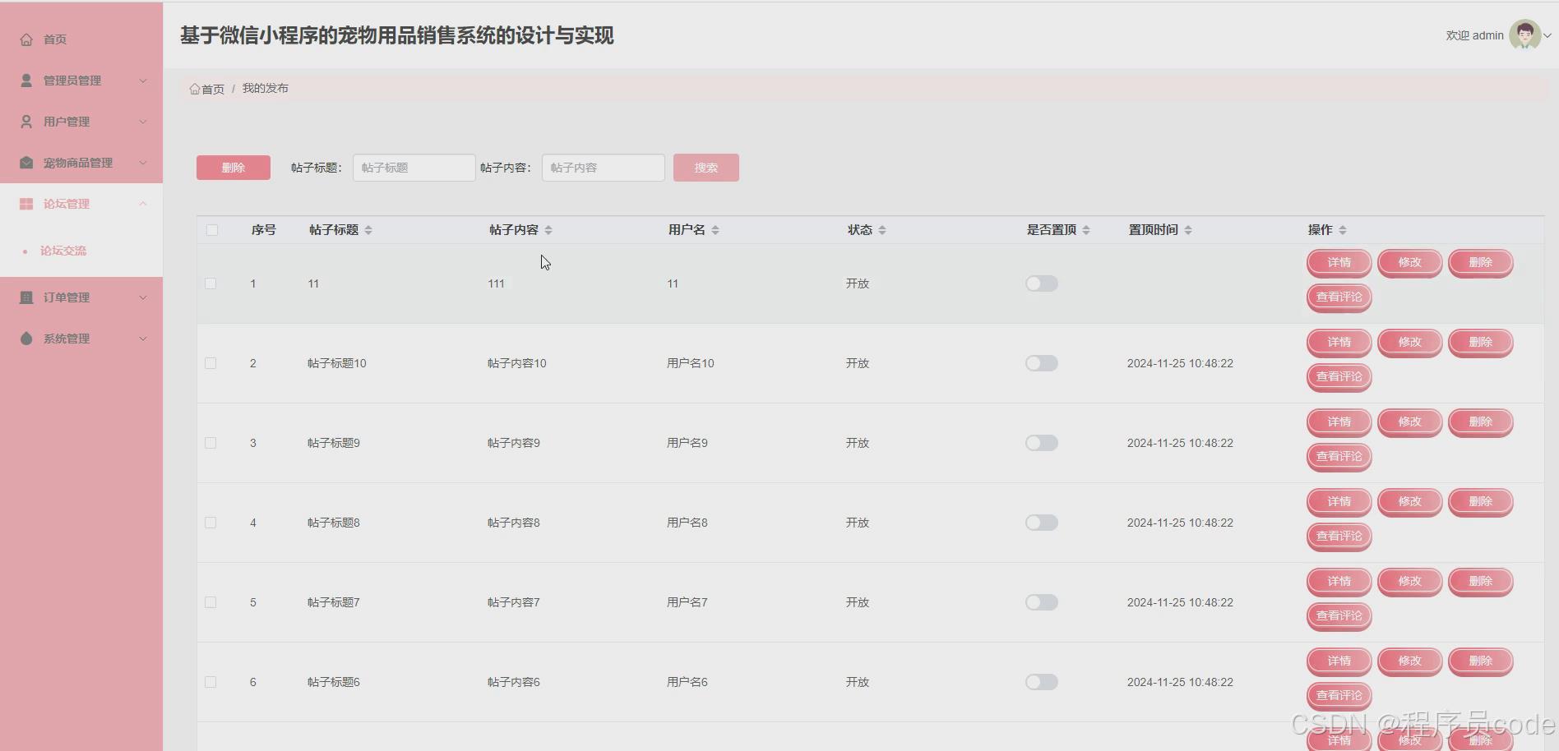Collapse the 论坛管理 menu chevron
Image resolution: width=1559 pixels, height=751 pixels.
pos(143,203)
